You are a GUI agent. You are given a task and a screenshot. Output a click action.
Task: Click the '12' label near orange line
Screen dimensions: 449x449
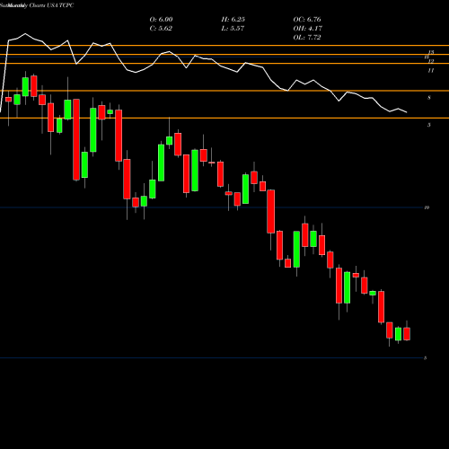[x=431, y=61]
